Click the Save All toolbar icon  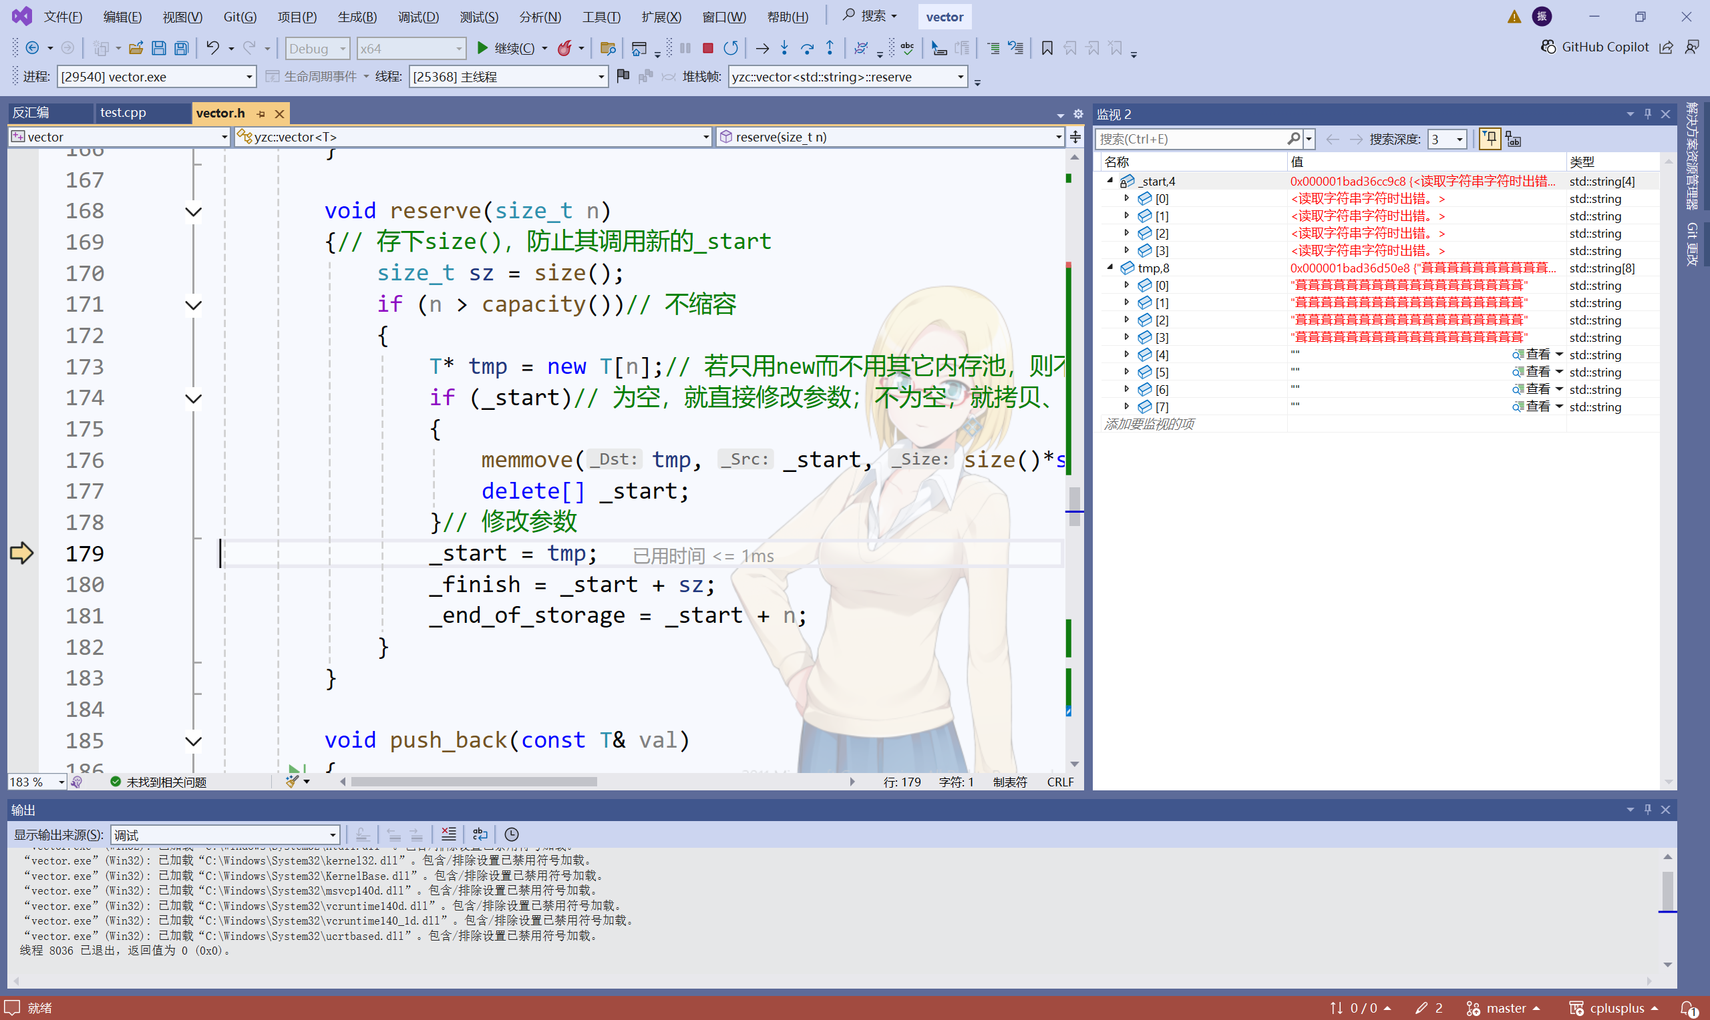click(x=182, y=48)
